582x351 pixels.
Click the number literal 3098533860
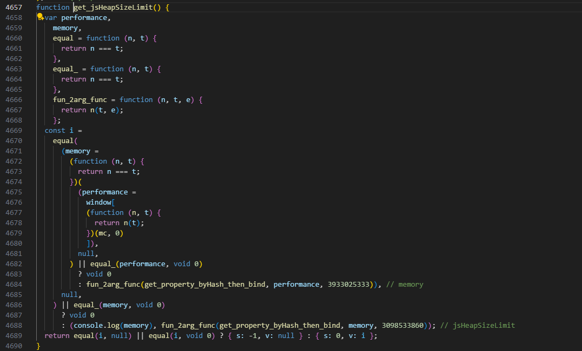[x=403, y=326]
